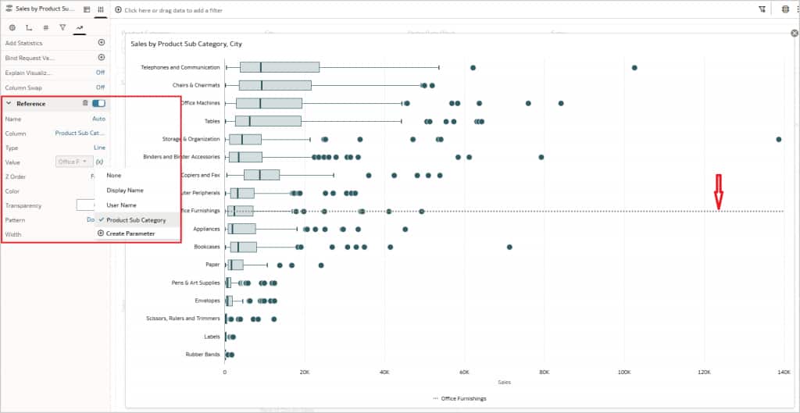
Task: Open the Axis properties tab icon
Action: [x=29, y=27]
